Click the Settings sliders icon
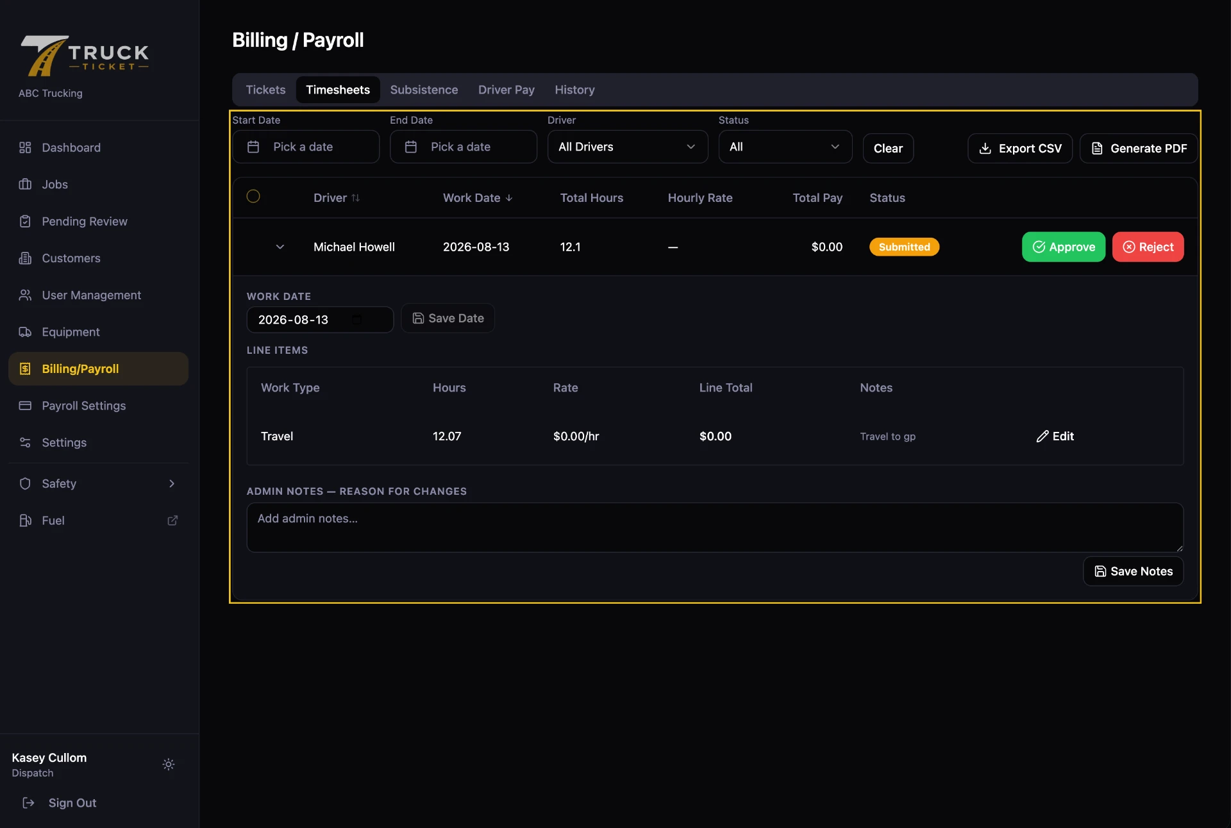The width and height of the screenshot is (1231, 828). [25, 442]
